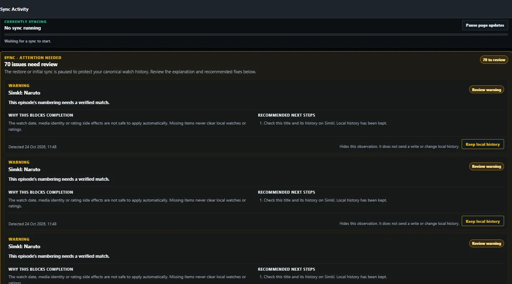Select Review warning badge in second Naruto card
Screen dimensions: 512x284
[486, 166]
